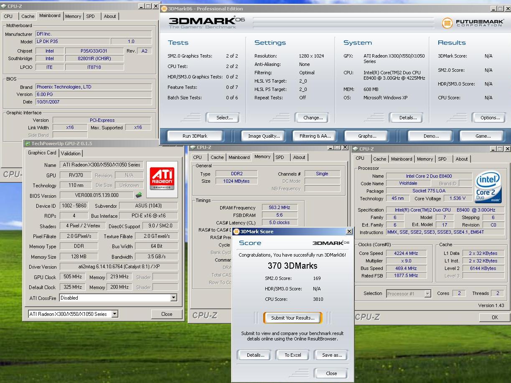
Task: Open SPD tab in the memory CPU-Z window
Action: [280, 157]
